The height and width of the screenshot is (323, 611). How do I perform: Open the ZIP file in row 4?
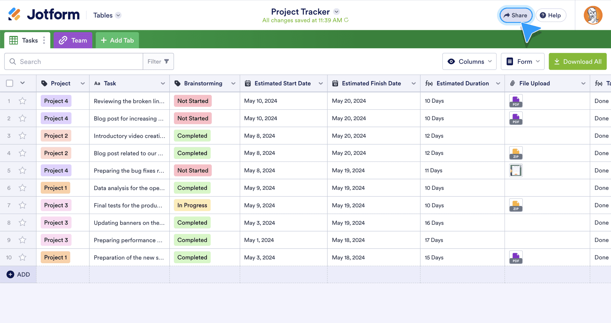[516, 153]
